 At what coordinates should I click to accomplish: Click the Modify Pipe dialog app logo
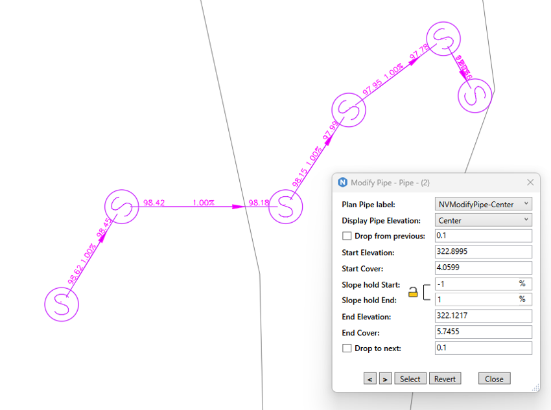click(x=343, y=182)
